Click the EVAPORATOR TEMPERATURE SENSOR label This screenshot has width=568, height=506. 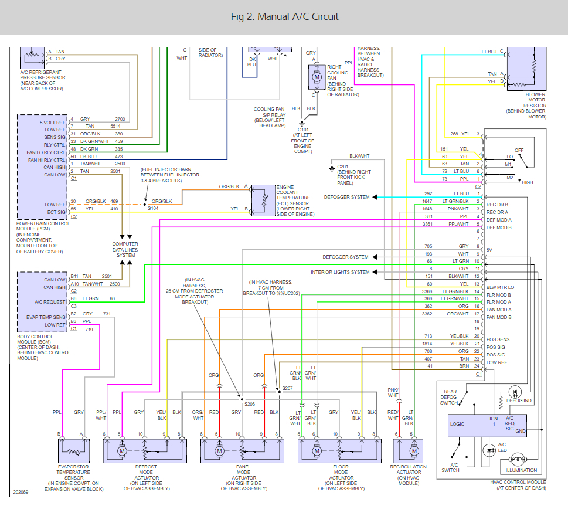click(73, 478)
